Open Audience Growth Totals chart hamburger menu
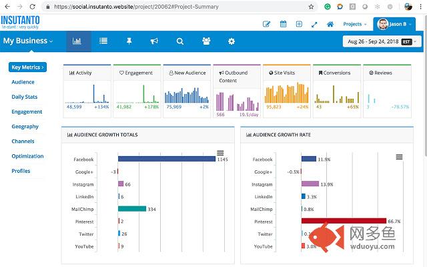 [220, 153]
